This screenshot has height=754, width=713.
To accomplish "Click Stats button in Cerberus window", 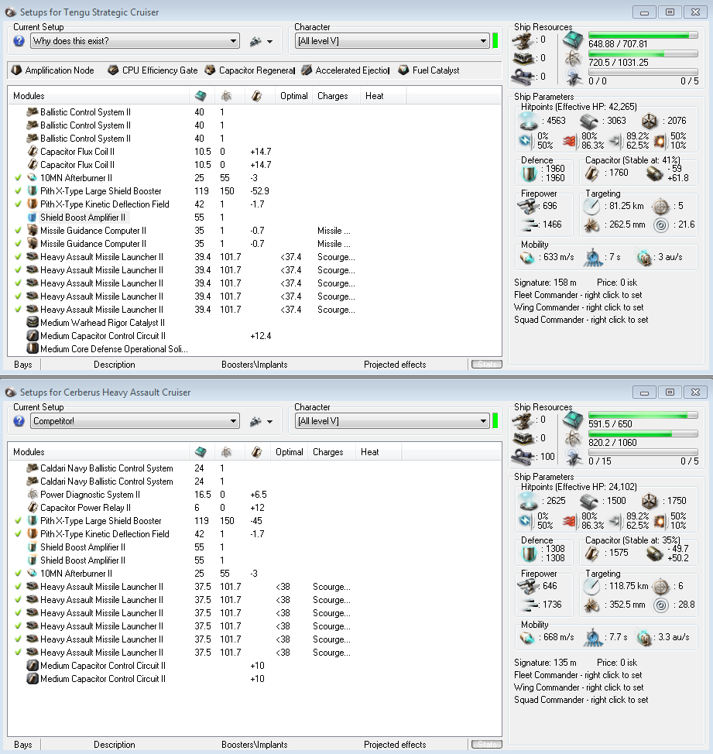I will [x=486, y=745].
